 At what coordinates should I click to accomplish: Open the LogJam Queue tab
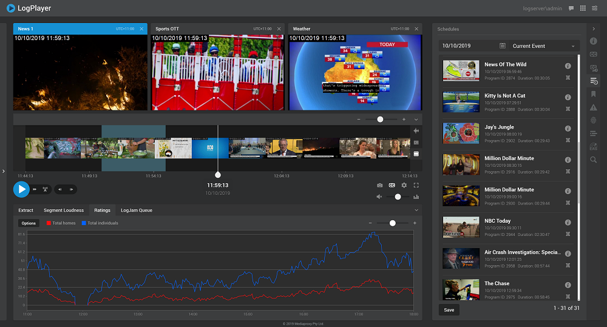click(x=136, y=210)
